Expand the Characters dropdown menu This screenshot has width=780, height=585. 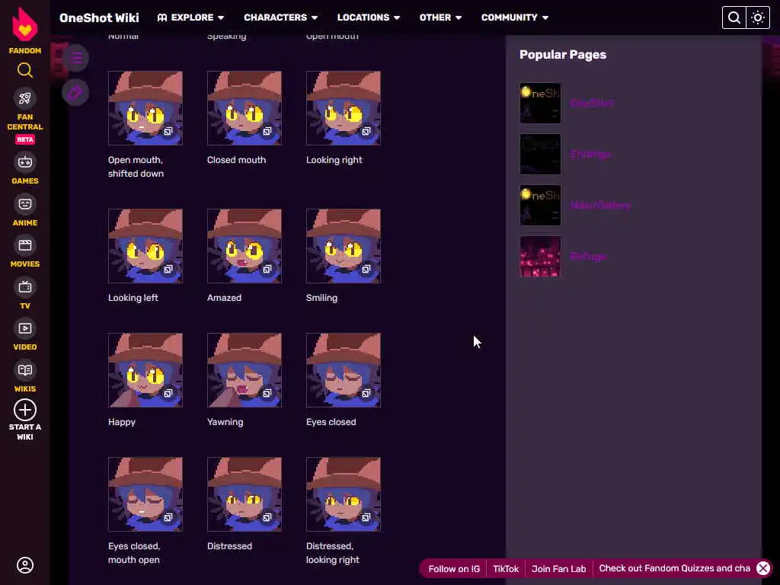[x=280, y=18]
